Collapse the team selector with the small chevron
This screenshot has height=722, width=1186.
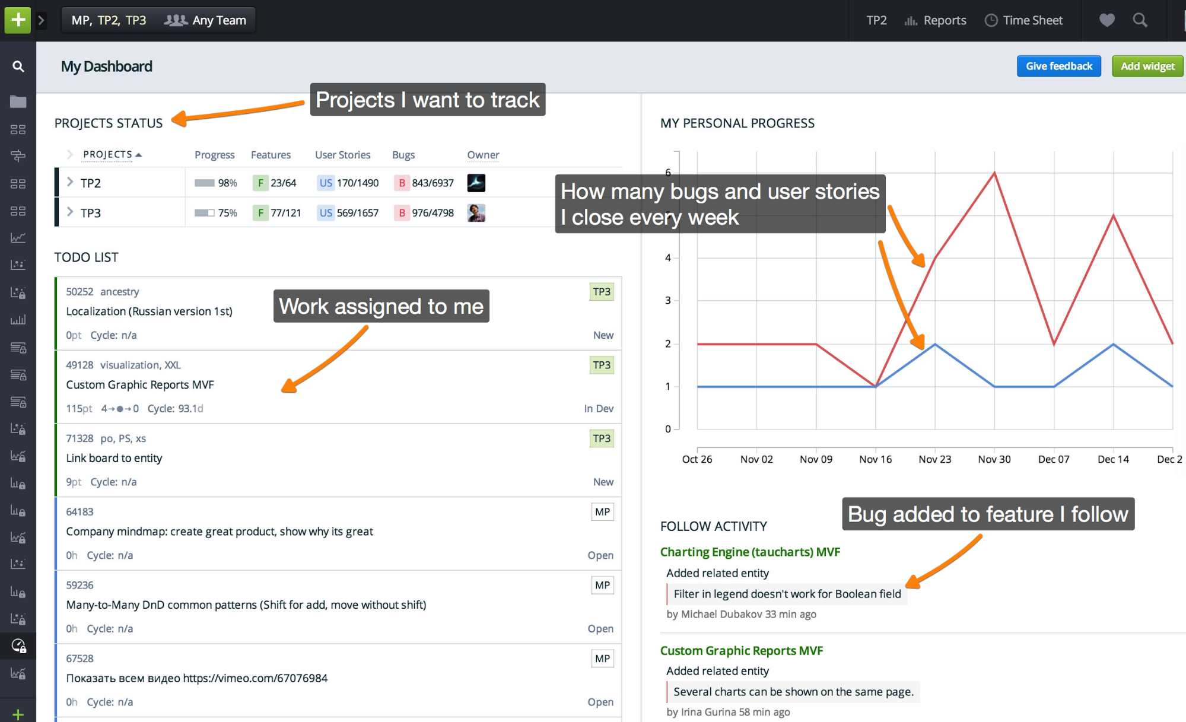pos(41,20)
